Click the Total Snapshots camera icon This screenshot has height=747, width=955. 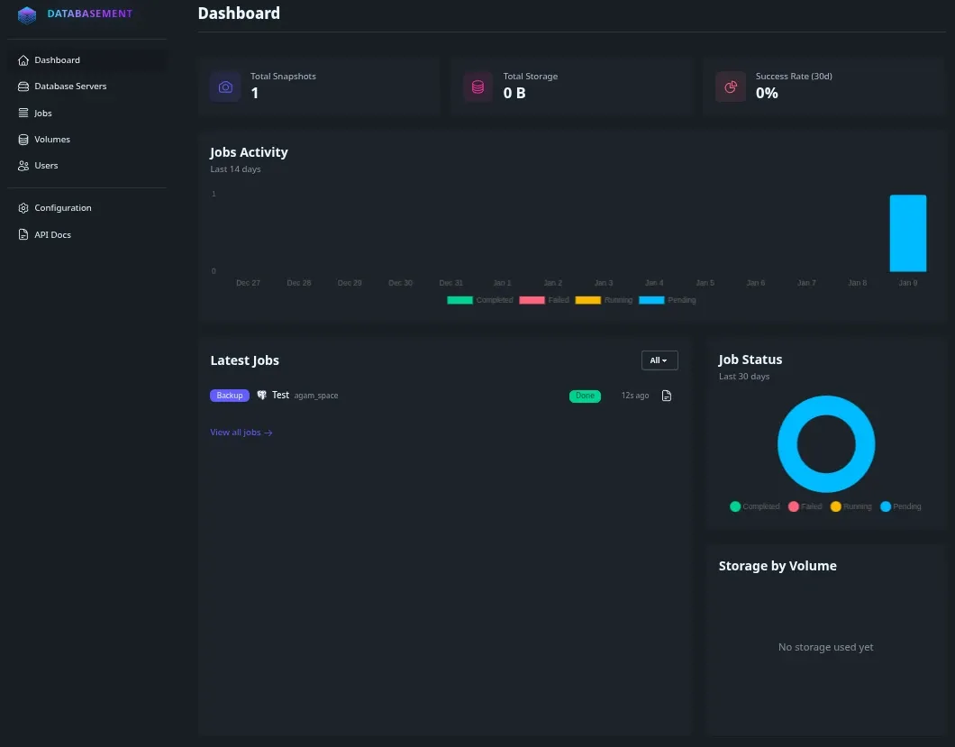coord(225,87)
